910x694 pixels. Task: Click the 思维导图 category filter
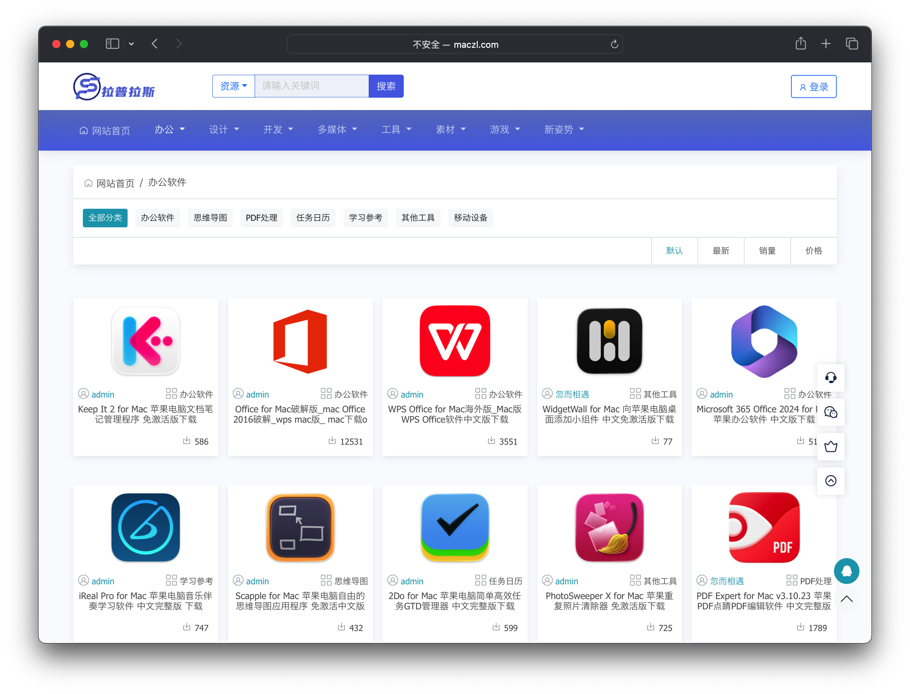pos(210,218)
